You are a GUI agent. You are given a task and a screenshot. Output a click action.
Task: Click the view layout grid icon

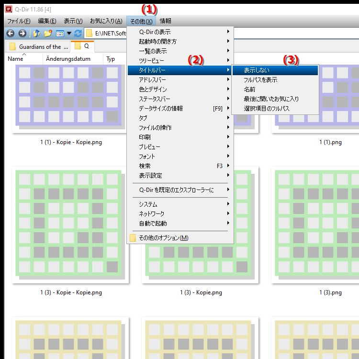(x=60, y=34)
